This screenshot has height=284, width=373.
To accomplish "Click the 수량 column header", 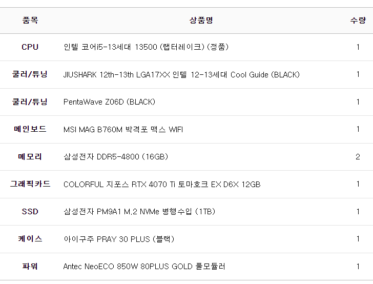I will pos(358,21).
